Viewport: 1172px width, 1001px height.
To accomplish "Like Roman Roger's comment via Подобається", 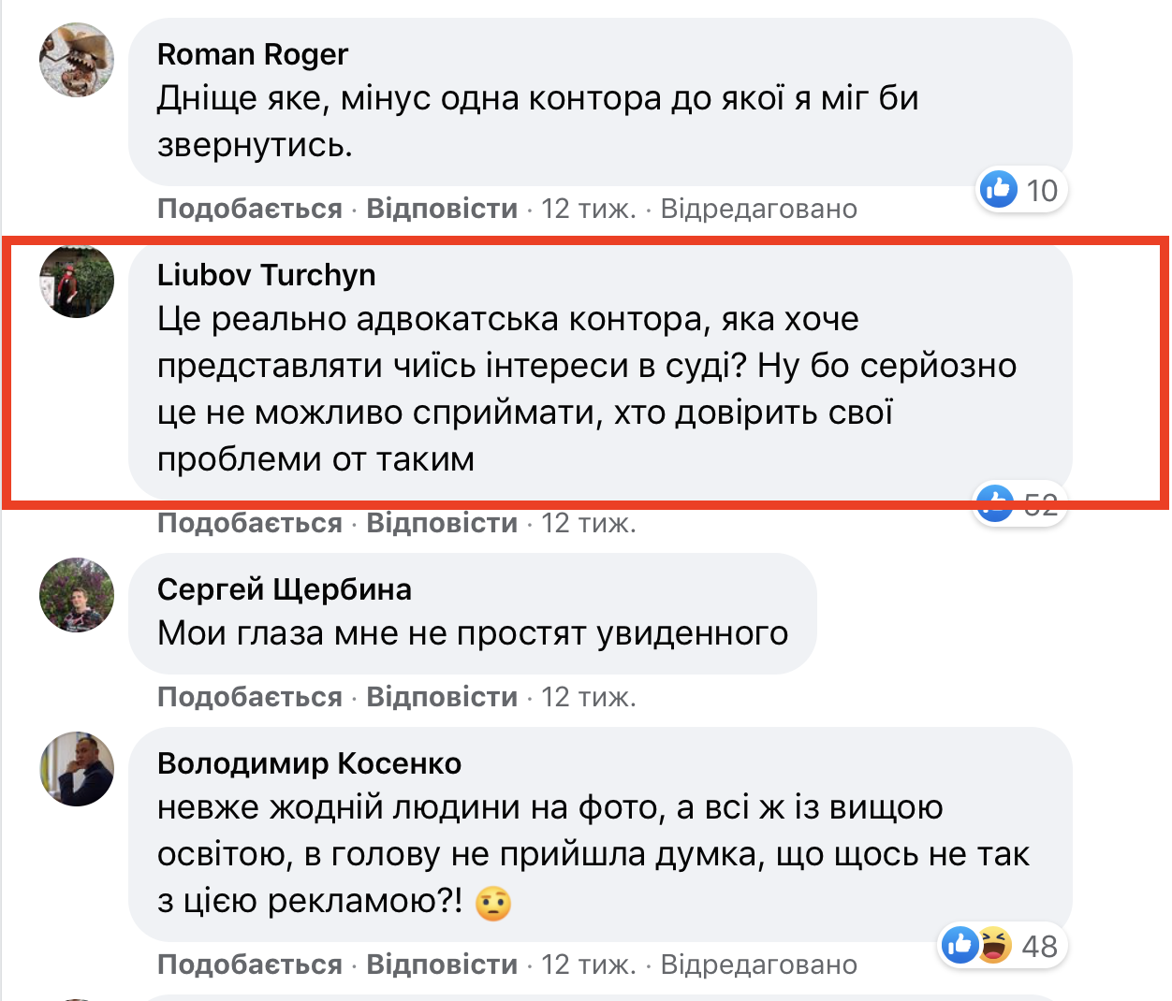I will [249, 209].
